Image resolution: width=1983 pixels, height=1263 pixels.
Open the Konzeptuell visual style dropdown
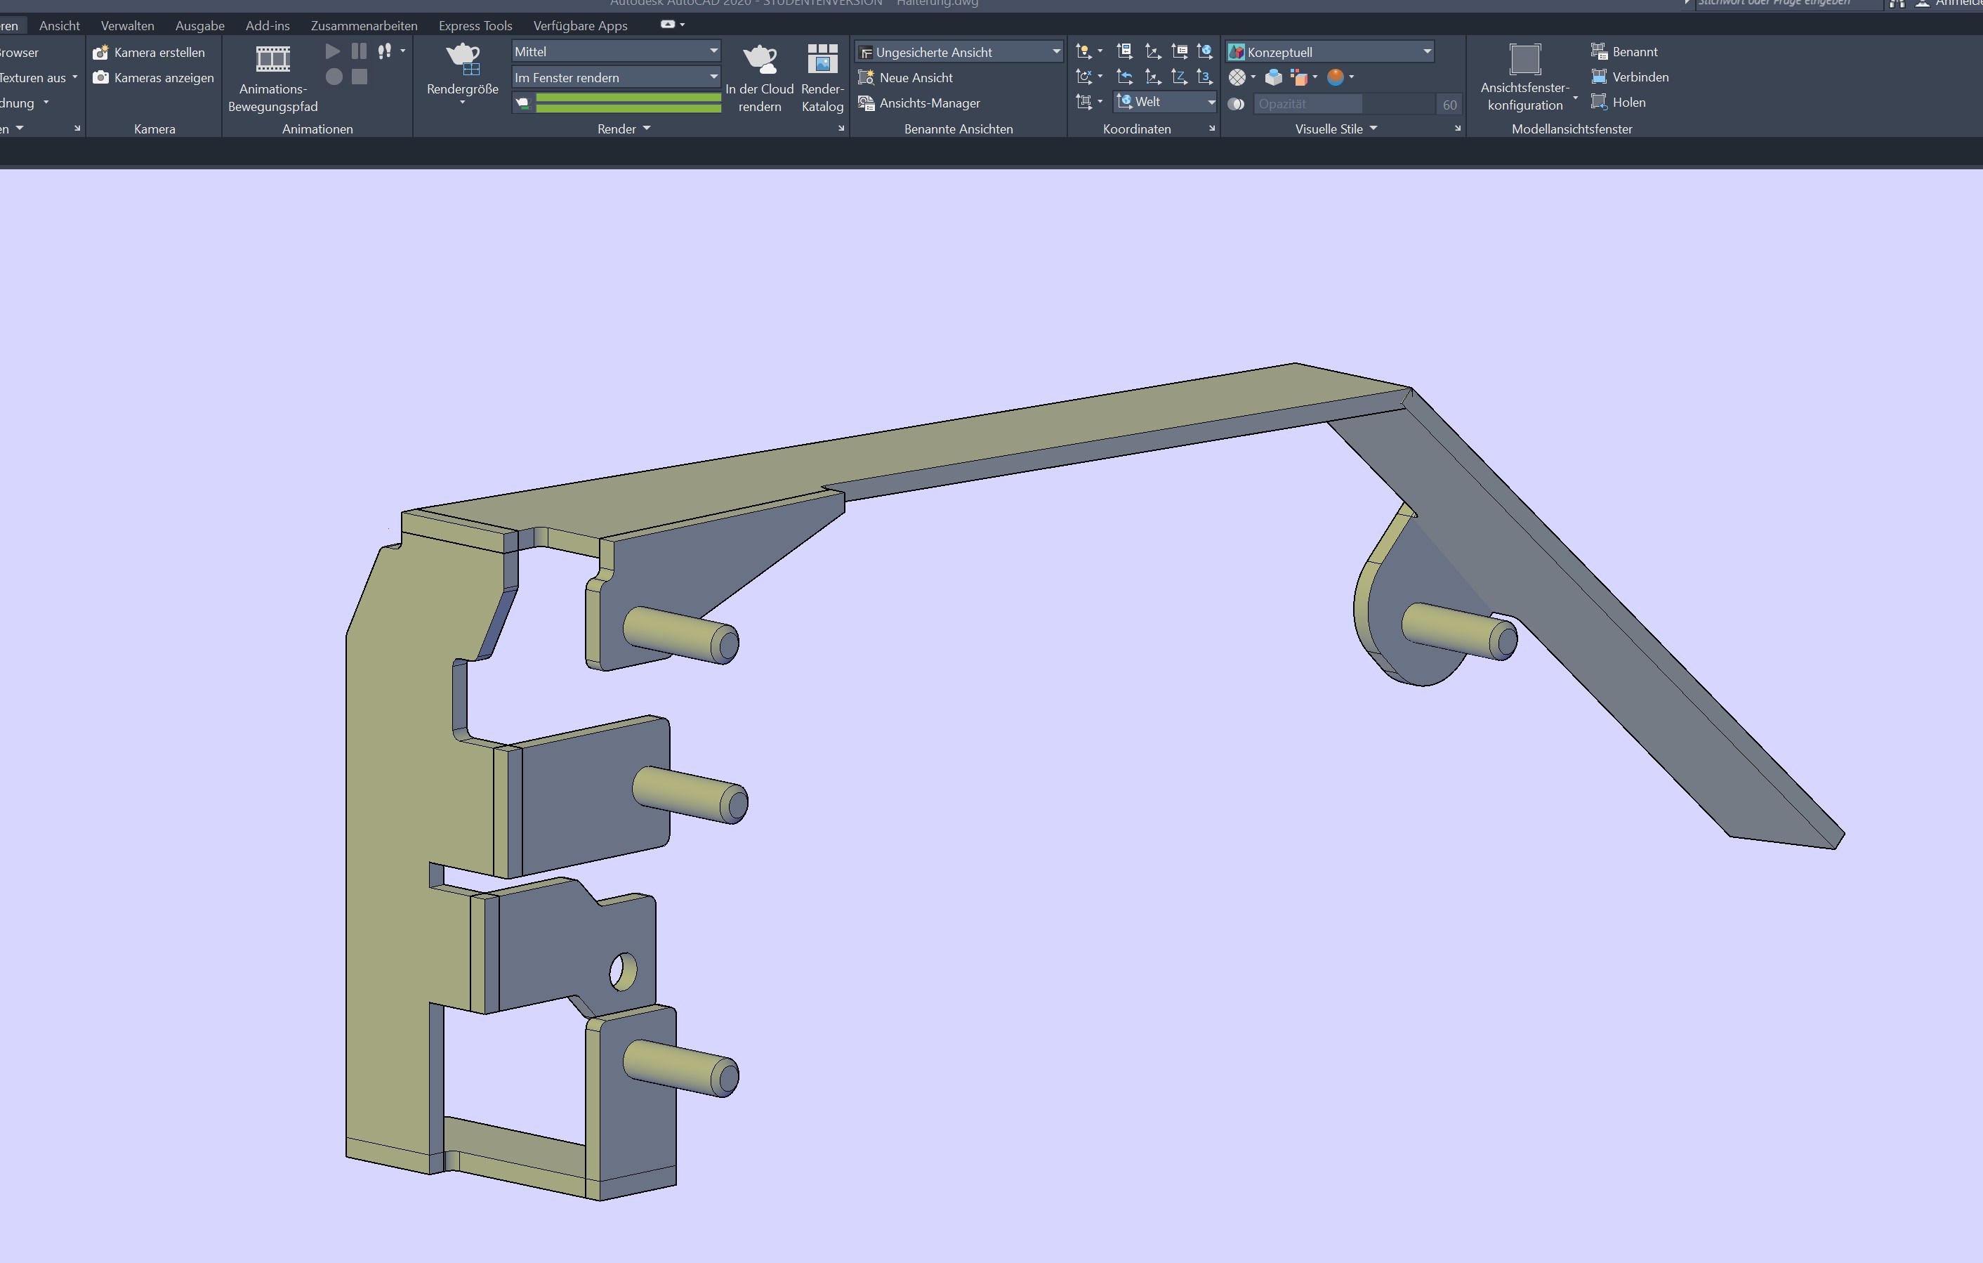[x=1426, y=52]
